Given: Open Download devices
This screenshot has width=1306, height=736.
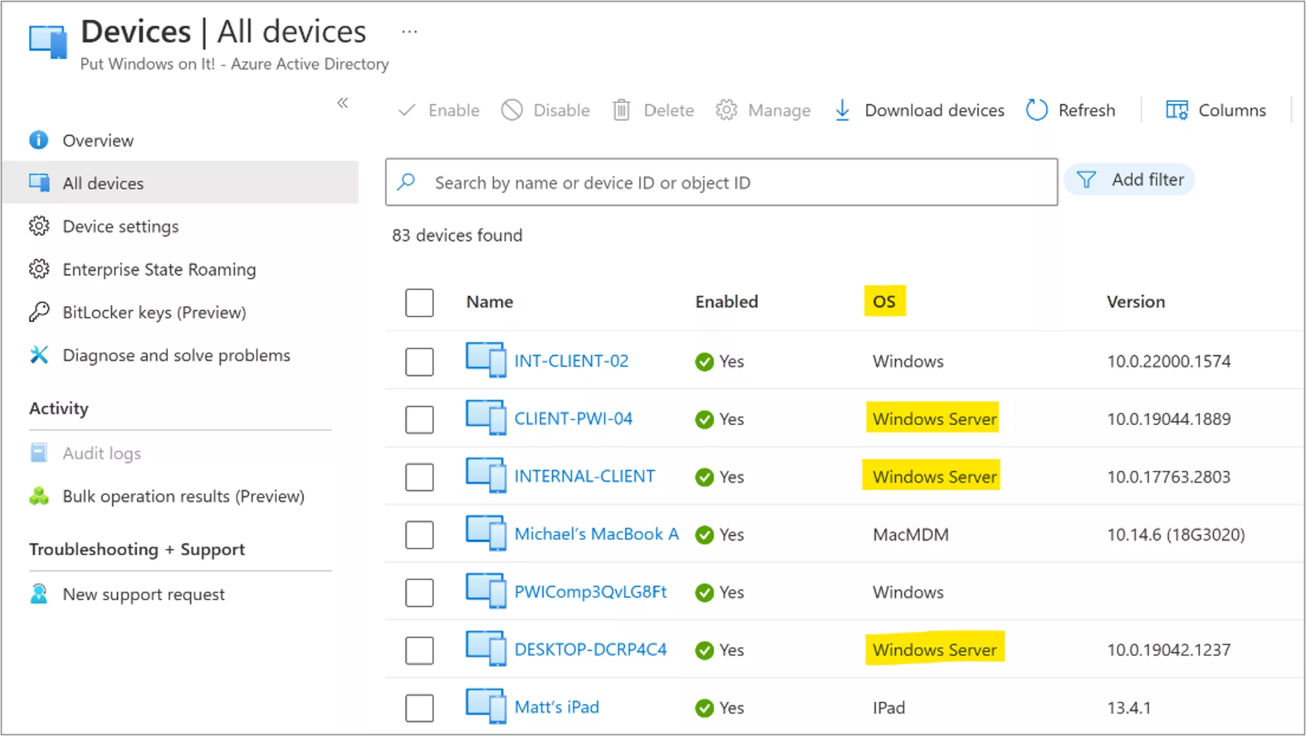Looking at the screenshot, I should tap(934, 110).
